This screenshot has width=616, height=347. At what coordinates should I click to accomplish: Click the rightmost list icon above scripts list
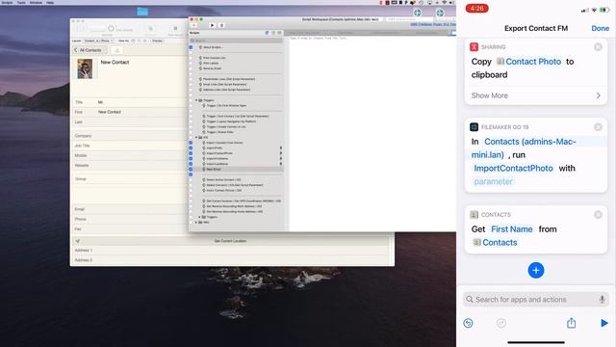click(x=279, y=33)
